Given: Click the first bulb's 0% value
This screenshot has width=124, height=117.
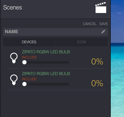Looking at the screenshot, I should point(97,61).
